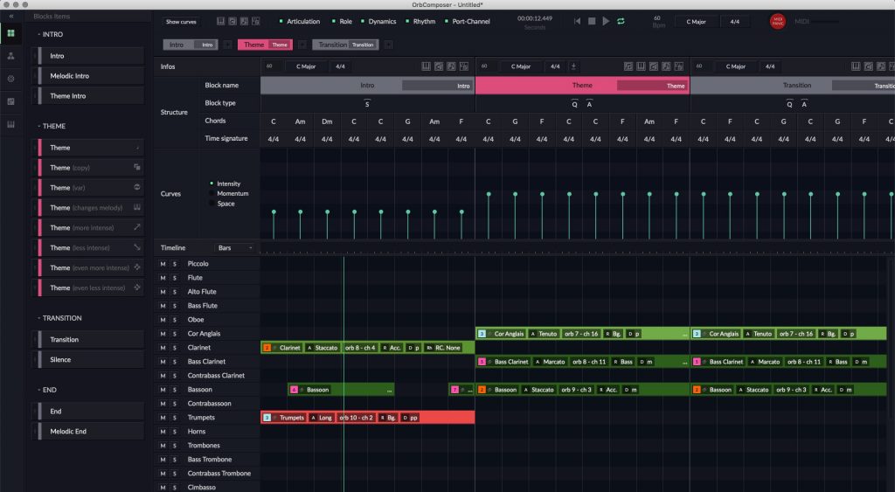895x492 pixels.
Task: Open the circular orb sidebar tab
Action: 10,79
